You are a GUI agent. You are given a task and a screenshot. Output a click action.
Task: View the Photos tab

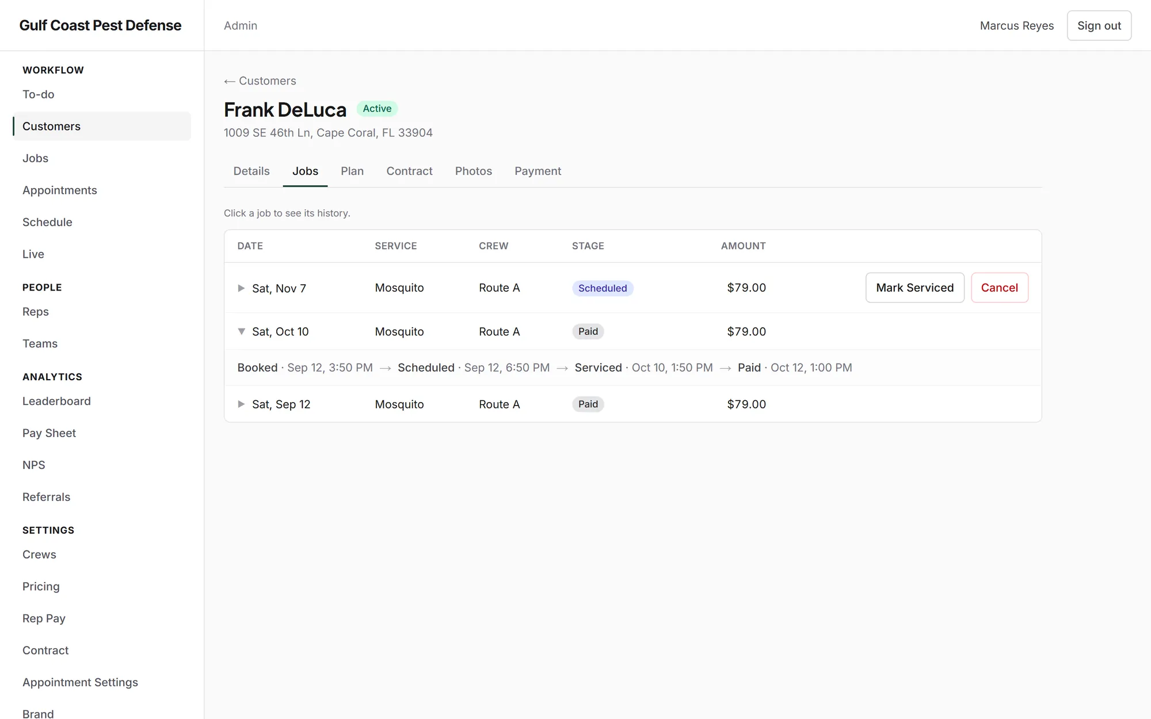tap(474, 171)
